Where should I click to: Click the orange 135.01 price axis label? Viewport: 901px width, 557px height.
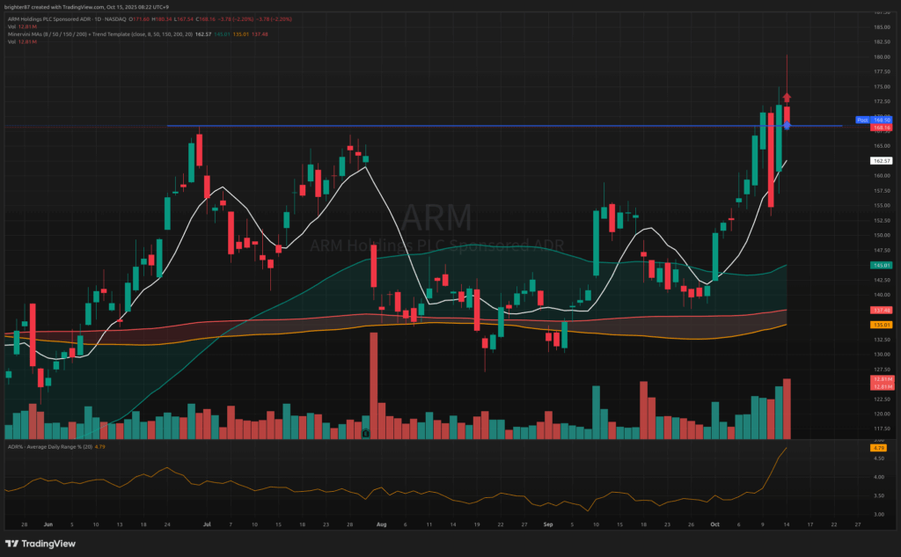[x=882, y=325]
